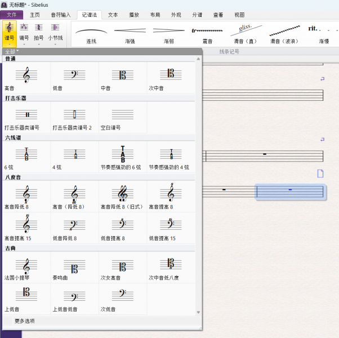Viewport: 339px width, 338px height.
Task: Choose the 次中音 tenor clef
Action: tap(171, 78)
